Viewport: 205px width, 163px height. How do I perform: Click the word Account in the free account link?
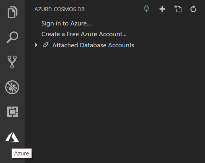tap(113, 34)
